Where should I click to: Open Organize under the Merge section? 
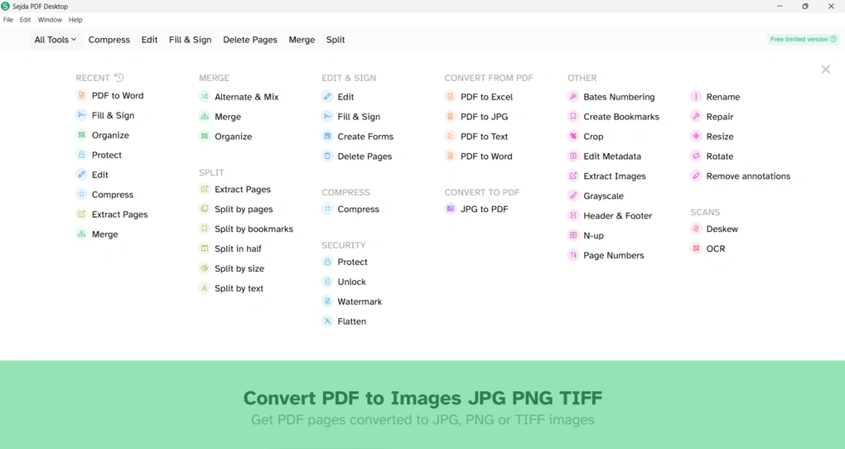coord(234,137)
